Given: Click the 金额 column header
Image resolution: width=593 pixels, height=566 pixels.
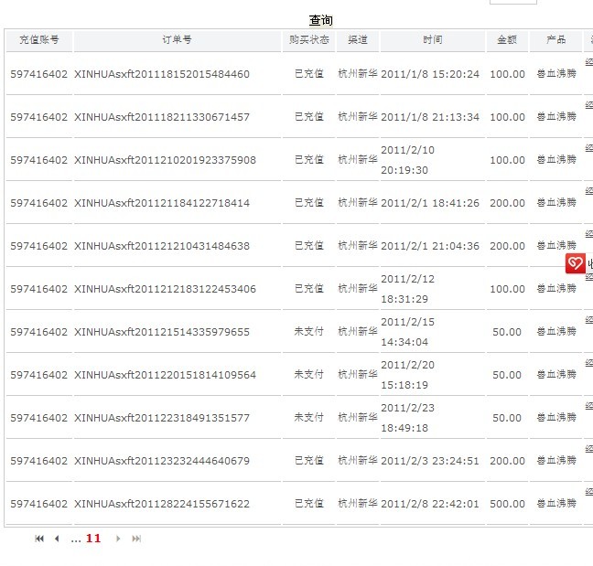Looking at the screenshot, I should click(507, 40).
